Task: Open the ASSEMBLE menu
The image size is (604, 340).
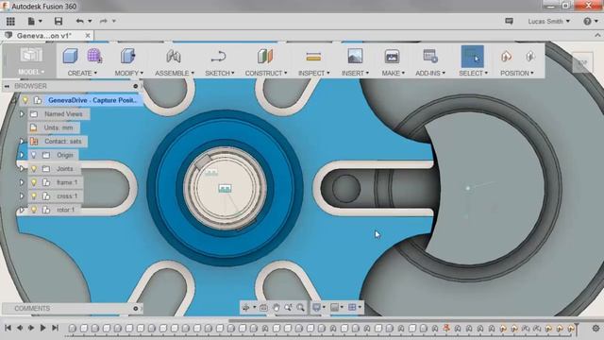Action: click(175, 73)
